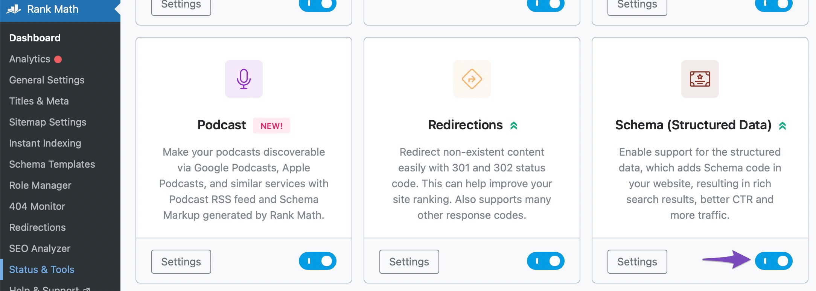The width and height of the screenshot is (816, 291).
Task: Click the green chevrons beside Redirections title
Action: pyautogui.click(x=514, y=126)
